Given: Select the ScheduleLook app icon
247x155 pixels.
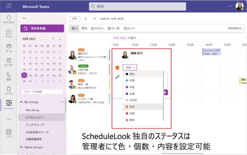Looking at the screenshot, I should [9, 104].
